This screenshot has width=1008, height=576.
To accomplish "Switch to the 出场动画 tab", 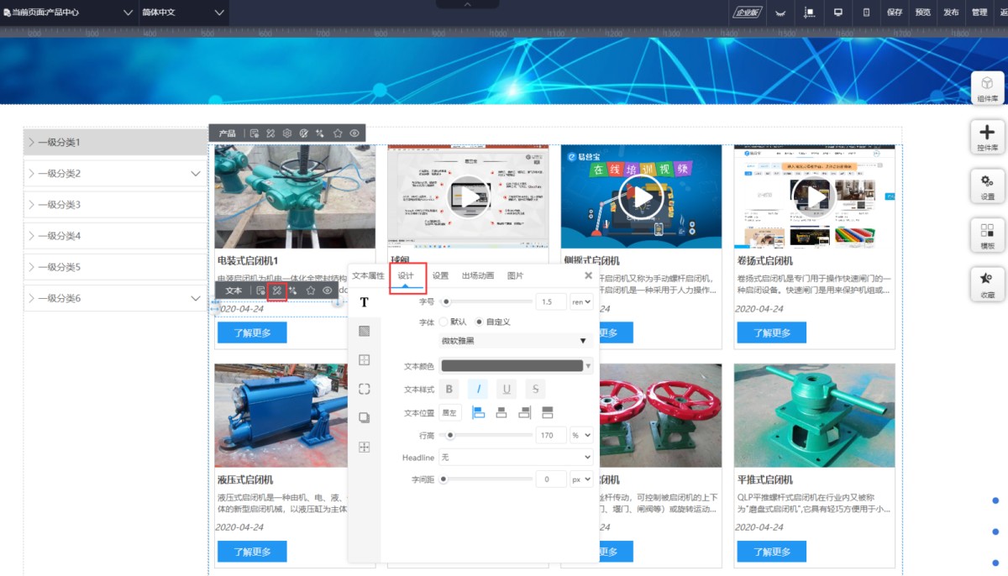I will tap(477, 275).
